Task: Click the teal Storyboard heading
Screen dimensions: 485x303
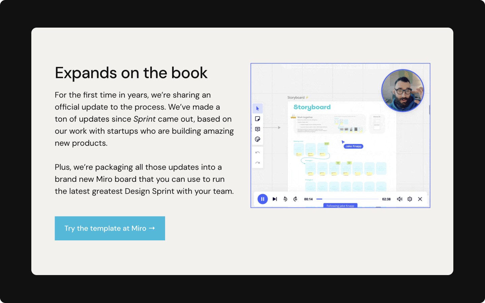Action: click(312, 107)
